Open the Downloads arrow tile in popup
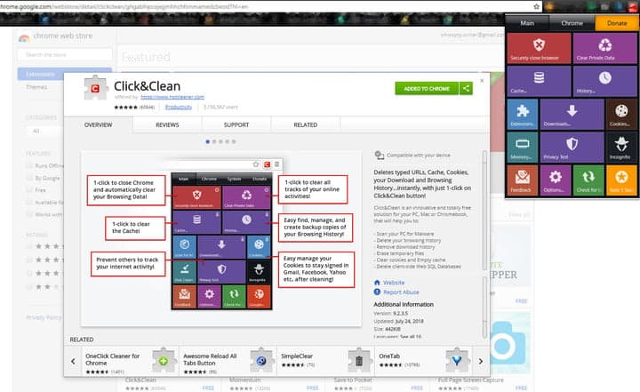The width and height of the screenshot is (640, 392). point(572,115)
